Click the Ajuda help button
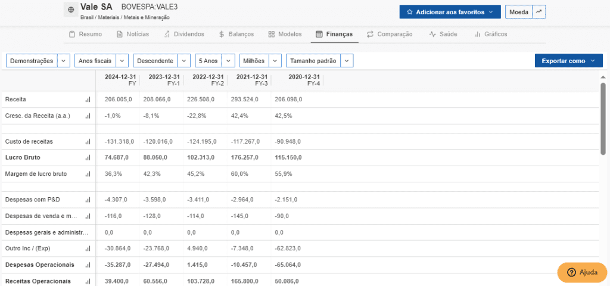The image size is (610, 286). [583, 272]
